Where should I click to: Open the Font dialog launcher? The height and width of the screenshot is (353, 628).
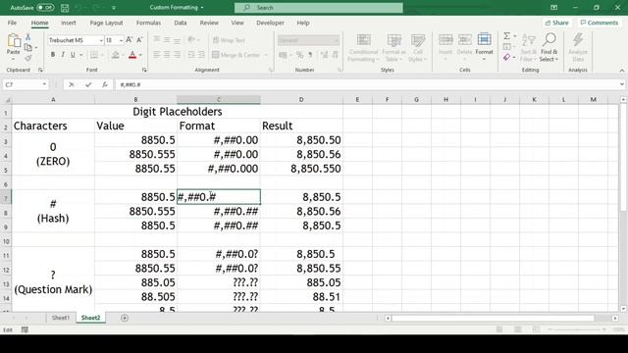[x=144, y=70]
